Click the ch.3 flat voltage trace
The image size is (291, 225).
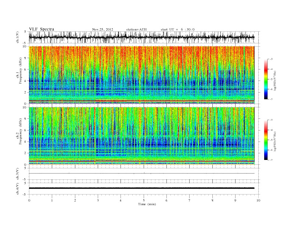point(141,174)
